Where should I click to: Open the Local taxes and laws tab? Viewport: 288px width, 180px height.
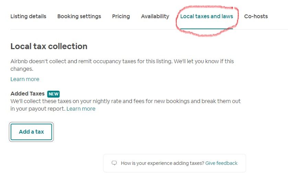[206, 16]
